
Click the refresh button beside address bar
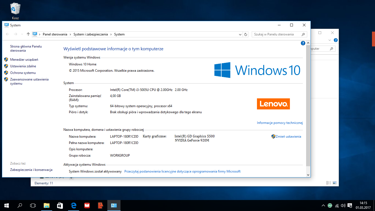click(246, 34)
